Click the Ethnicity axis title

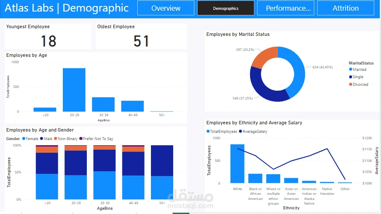[291, 208]
